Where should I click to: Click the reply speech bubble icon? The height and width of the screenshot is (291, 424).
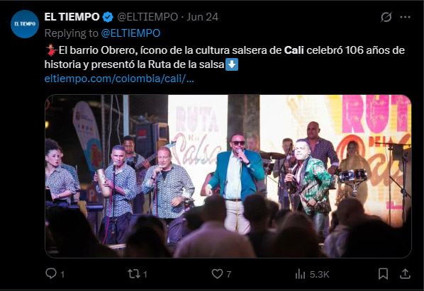51,273
